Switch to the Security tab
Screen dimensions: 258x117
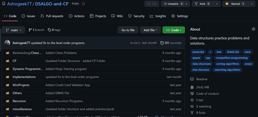coord(136,16)
